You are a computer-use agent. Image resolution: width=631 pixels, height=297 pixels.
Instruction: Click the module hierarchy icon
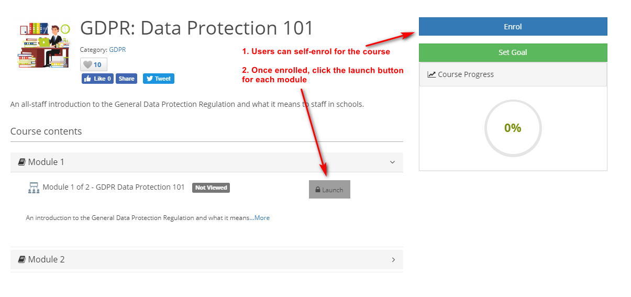(x=34, y=188)
